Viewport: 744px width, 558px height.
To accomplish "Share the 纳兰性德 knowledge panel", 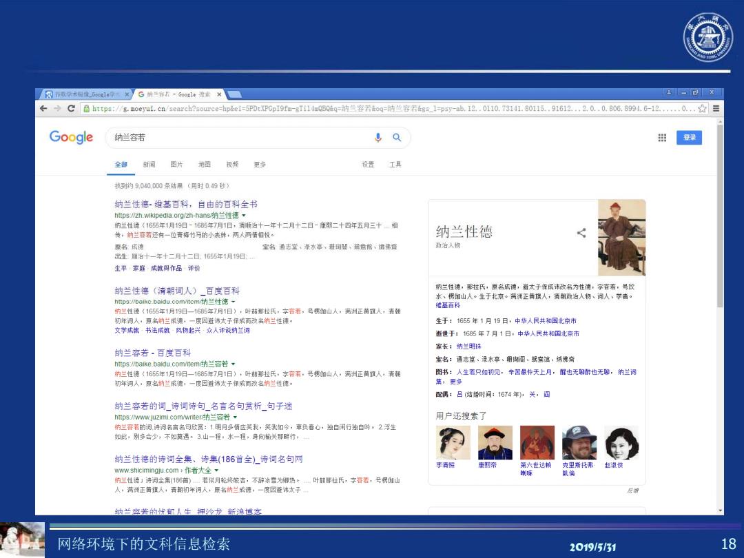I will (581, 233).
